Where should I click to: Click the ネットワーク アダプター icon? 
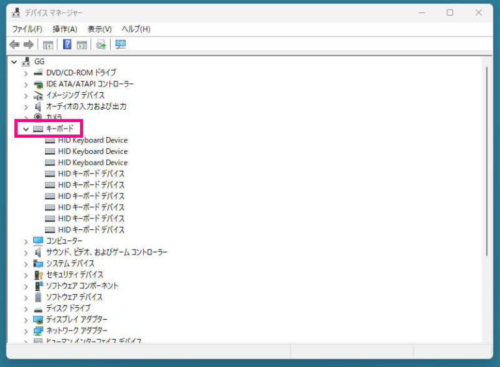click(x=38, y=331)
